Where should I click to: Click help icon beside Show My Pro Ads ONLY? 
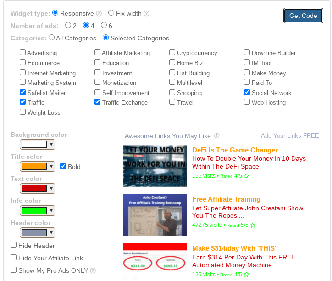[x=93, y=270]
